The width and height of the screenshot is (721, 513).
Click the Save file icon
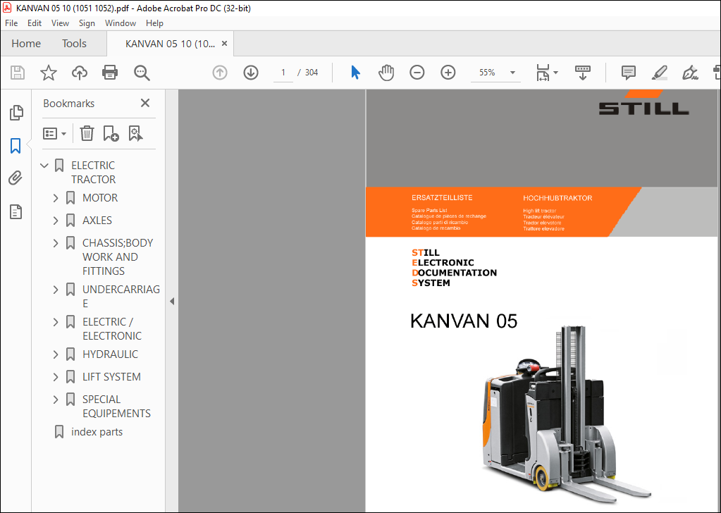click(18, 73)
